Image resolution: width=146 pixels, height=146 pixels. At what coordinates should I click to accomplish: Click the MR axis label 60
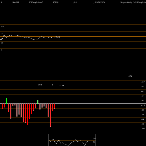142,91
